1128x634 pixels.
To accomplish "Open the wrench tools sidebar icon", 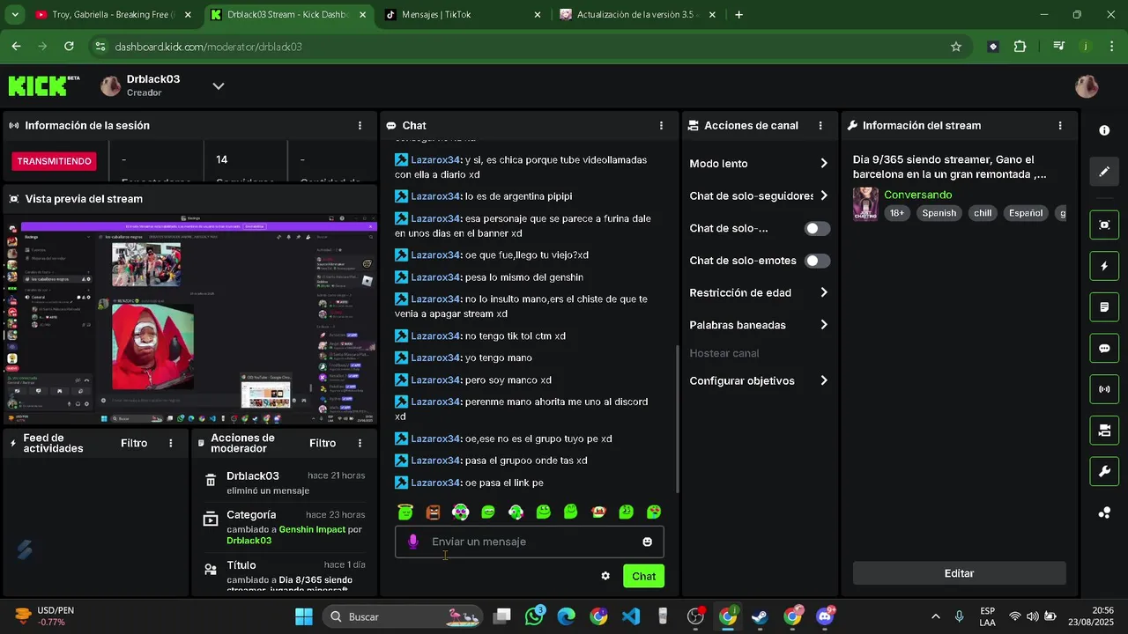I will [1104, 472].
